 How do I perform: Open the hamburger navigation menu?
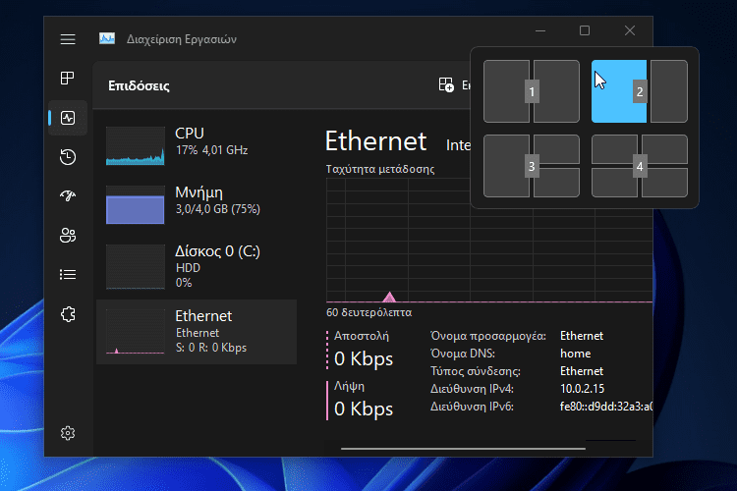[68, 39]
